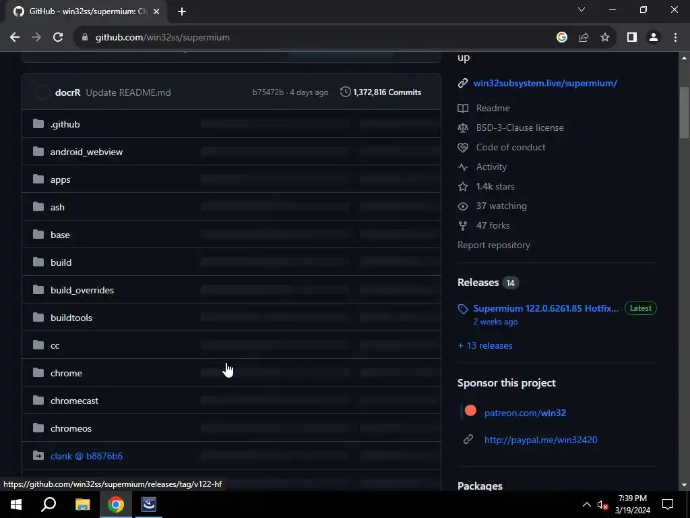Open win32subsystem.live/supermium/ website link

tap(545, 83)
